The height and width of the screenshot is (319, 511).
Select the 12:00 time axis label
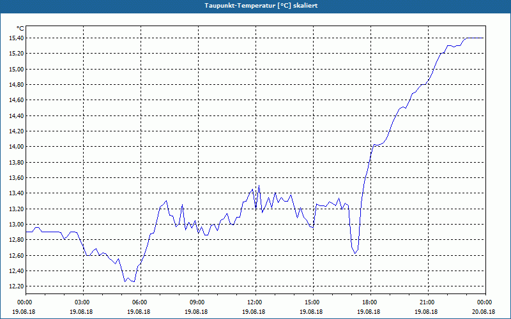coord(256,302)
